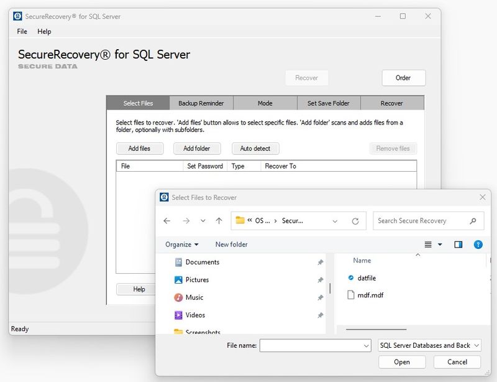Click the preview pane icon
Screen dimensions: 497x382
point(458,245)
